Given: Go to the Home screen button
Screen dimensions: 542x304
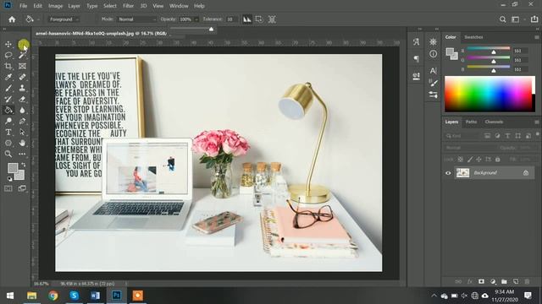Looking at the screenshot, I should tap(12, 19).
